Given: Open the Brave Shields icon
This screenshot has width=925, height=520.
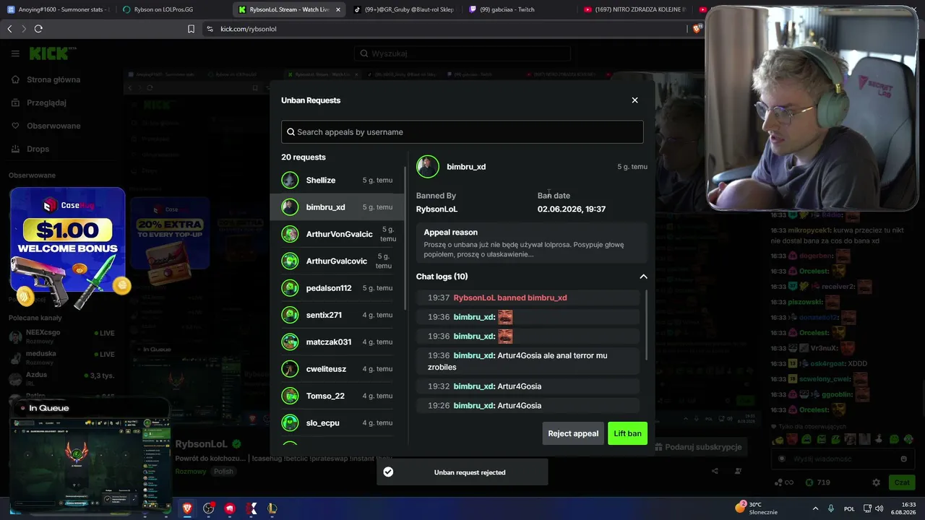Looking at the screenshot, I should [x=697, y=29].
